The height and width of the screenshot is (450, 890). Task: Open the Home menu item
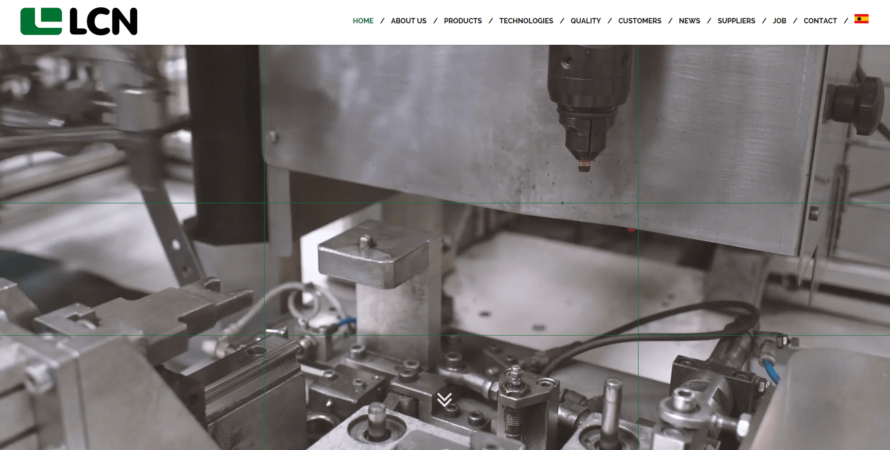(x=363, y=21)
